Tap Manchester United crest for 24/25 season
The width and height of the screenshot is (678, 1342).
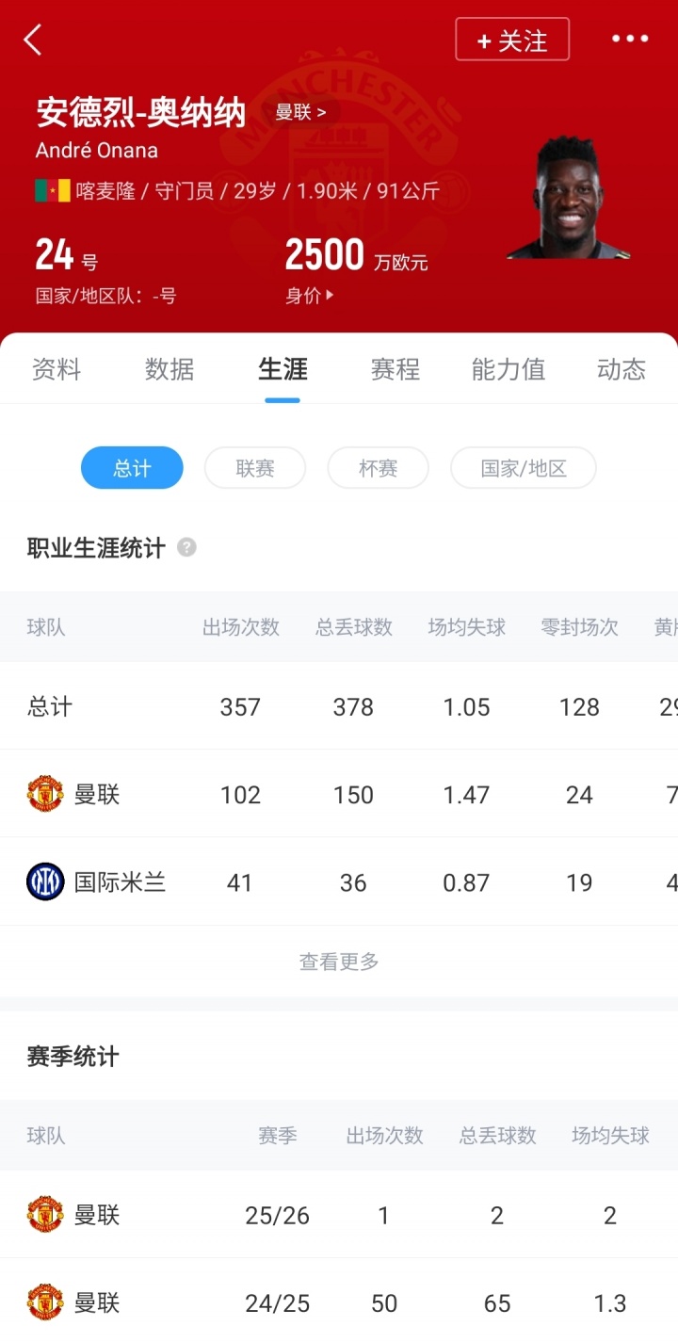click(x=45, y=1302)
